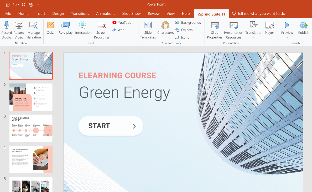Open Slide Templates library
The width and height of the screenshot is (312, 192).
(148, 25)
